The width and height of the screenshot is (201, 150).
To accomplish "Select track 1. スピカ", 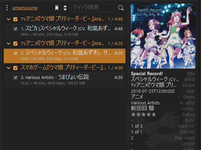I will point(65,31).
